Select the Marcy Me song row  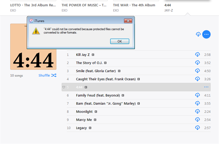coord(139,120)
